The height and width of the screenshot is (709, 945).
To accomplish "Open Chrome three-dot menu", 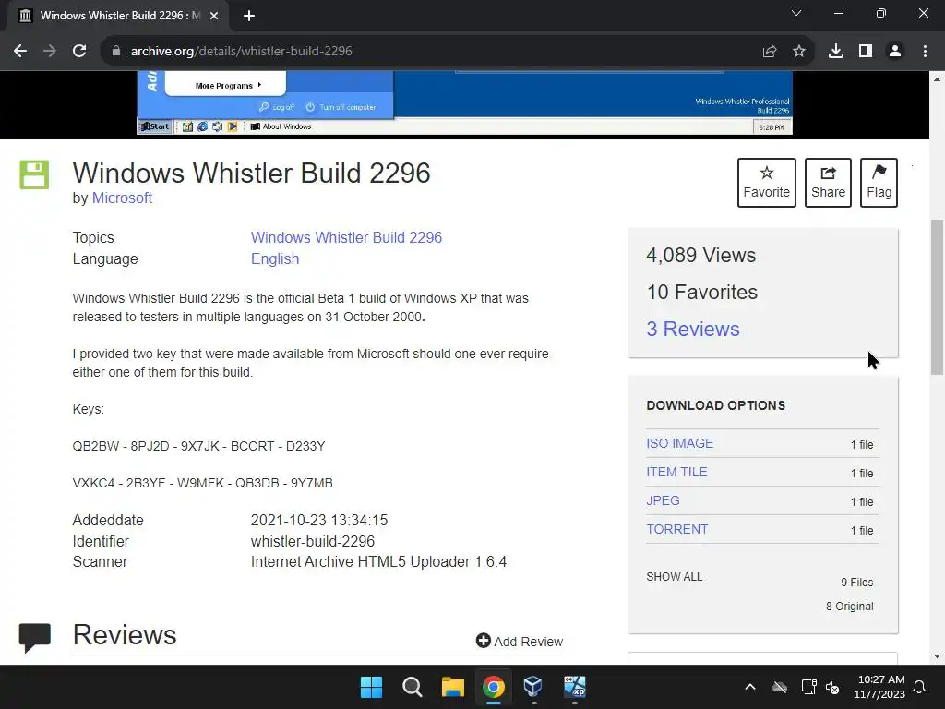I will point(925,52).
